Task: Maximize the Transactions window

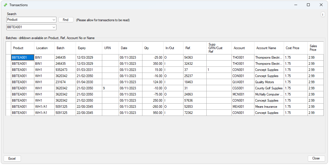Action: coord(308,5)
